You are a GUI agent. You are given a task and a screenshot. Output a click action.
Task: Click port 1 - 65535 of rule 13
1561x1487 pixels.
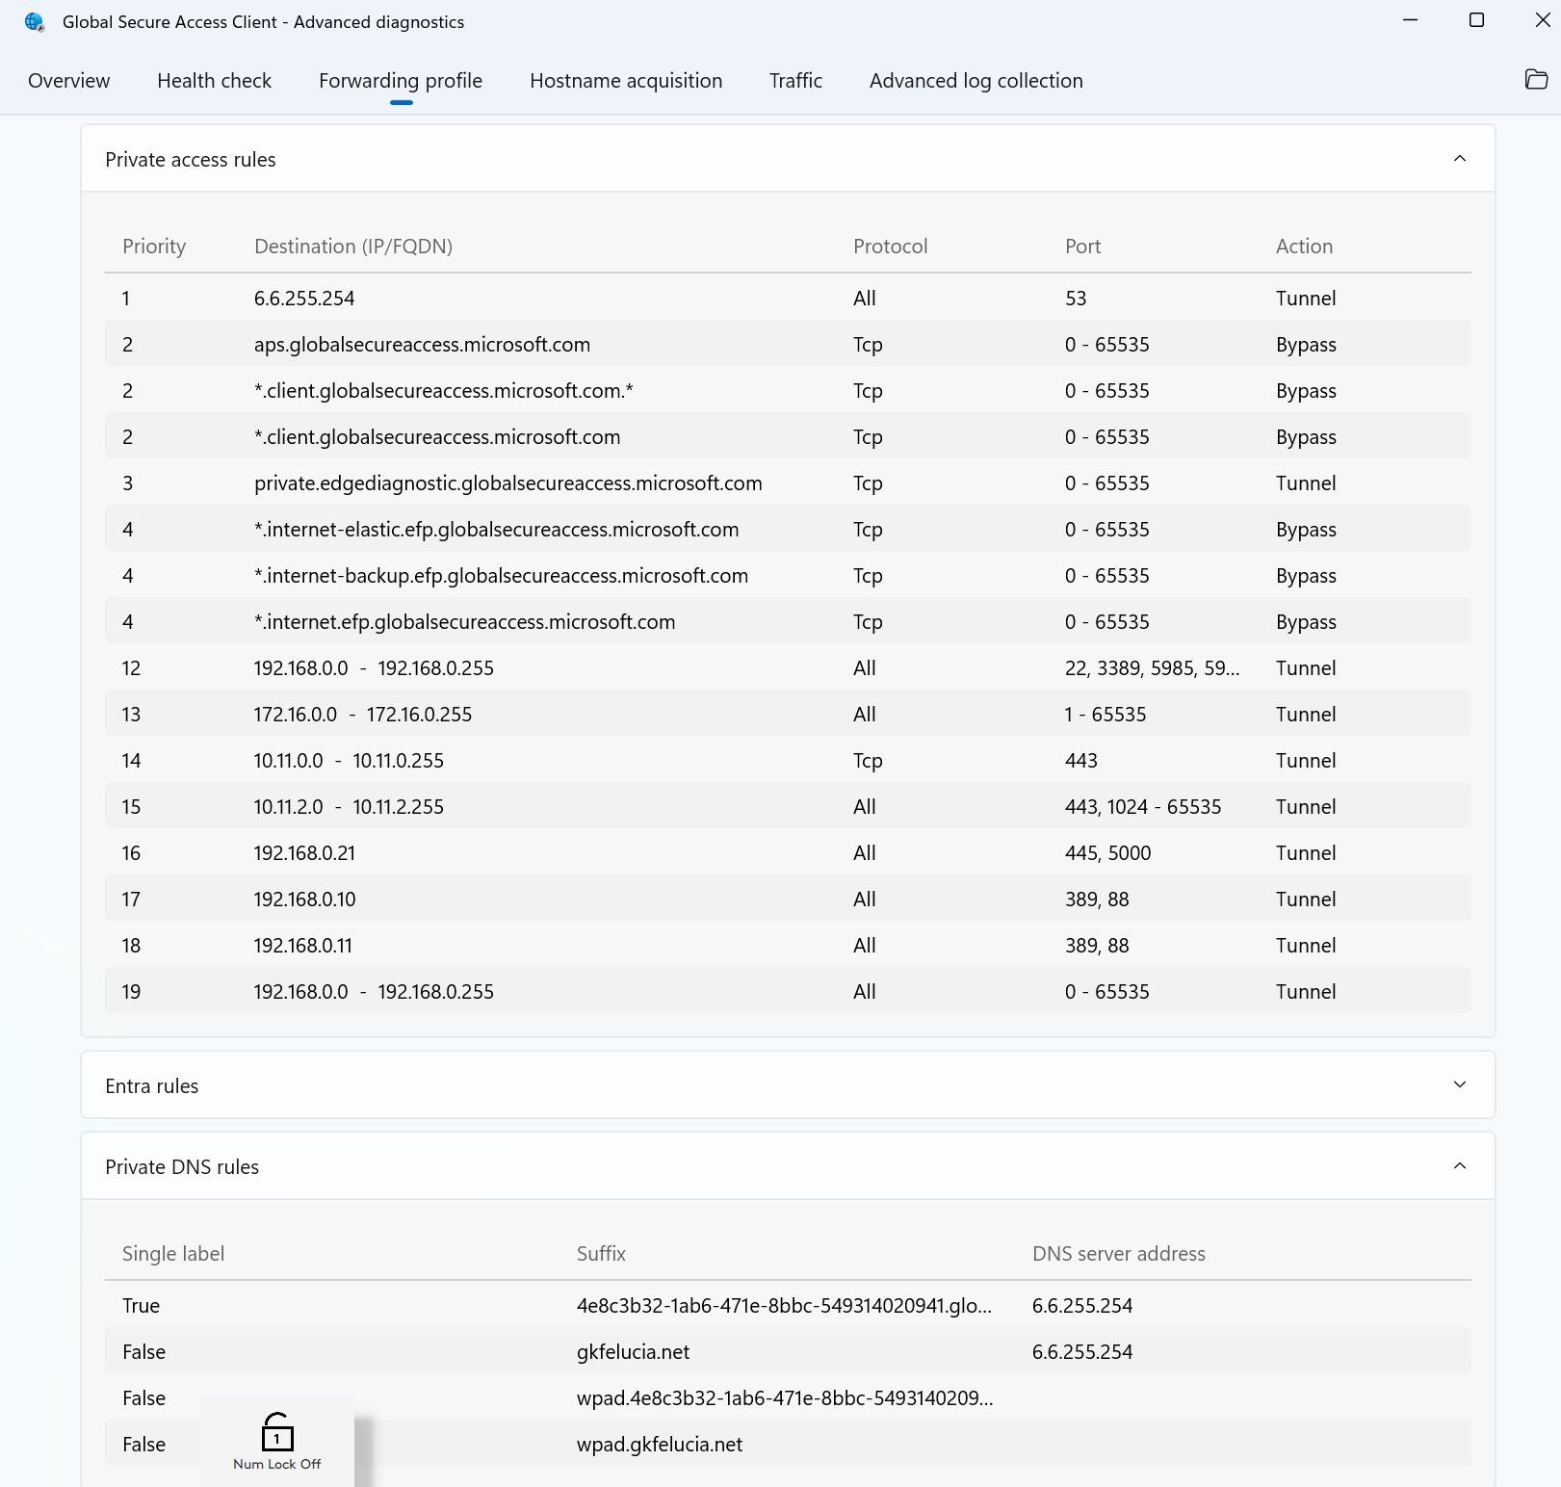1106,715
